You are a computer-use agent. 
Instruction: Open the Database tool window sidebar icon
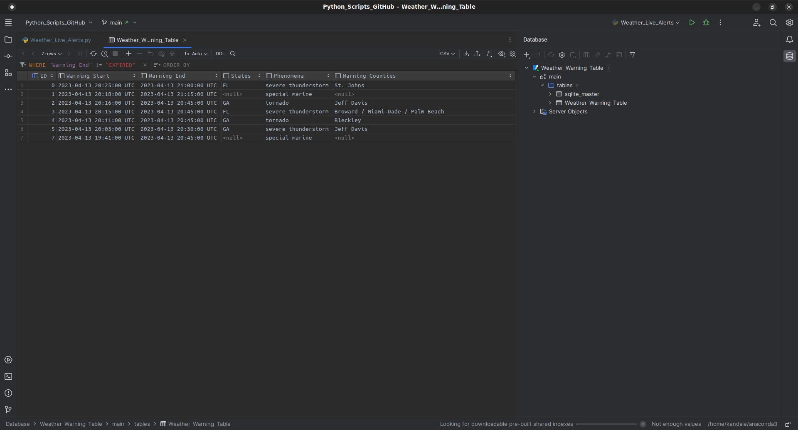(790, 56)
